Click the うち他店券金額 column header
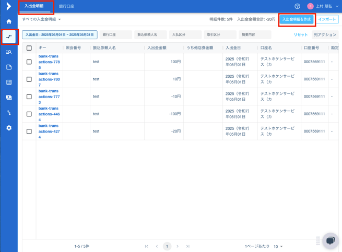342x252 pixels. pyautogui.click(x=200, y=48)
